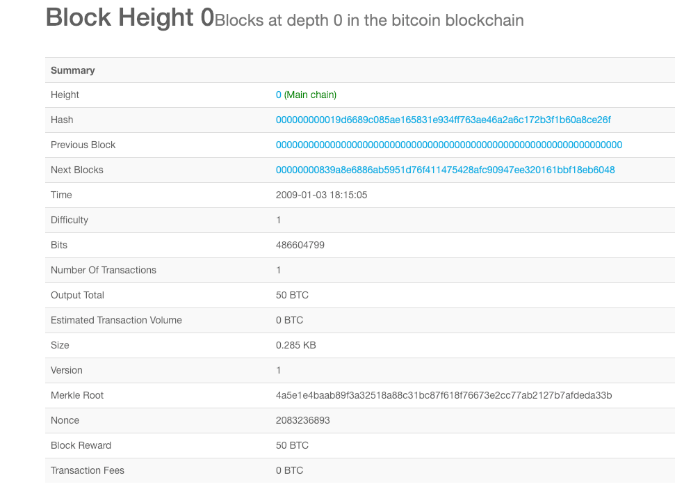Click the Size value 0.285 KB
Screen dimensions: 675x496
(x=298, y=346)
